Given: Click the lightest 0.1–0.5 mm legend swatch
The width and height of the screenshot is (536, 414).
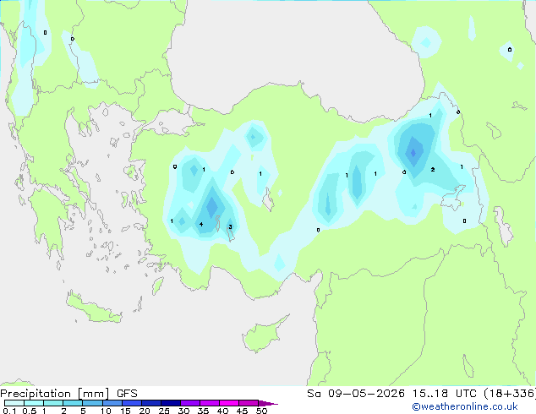Looking at the screenshot, I should (14, 403).
